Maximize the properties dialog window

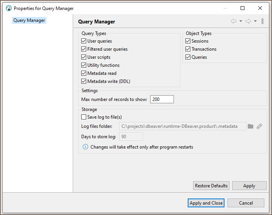pos(243,8)
